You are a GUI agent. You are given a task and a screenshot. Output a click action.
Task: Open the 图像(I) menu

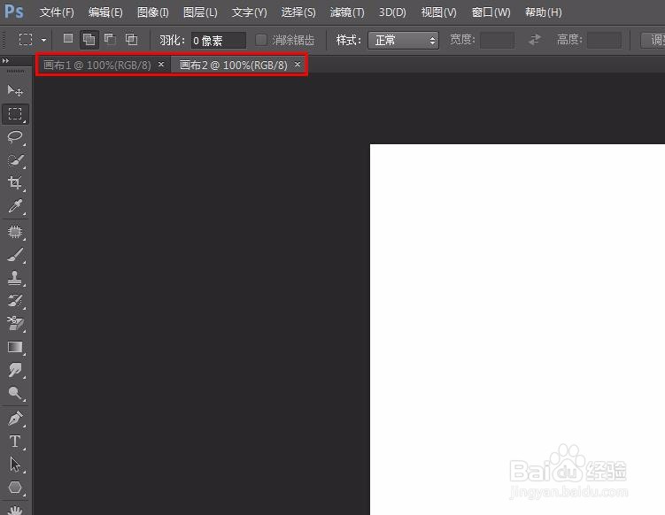tap(152, 12)
